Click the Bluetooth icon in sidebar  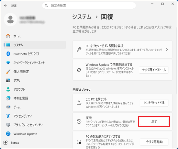(x=8, y=54)
